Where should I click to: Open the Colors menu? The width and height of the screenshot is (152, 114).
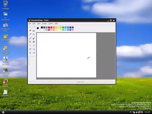[50, 24]
